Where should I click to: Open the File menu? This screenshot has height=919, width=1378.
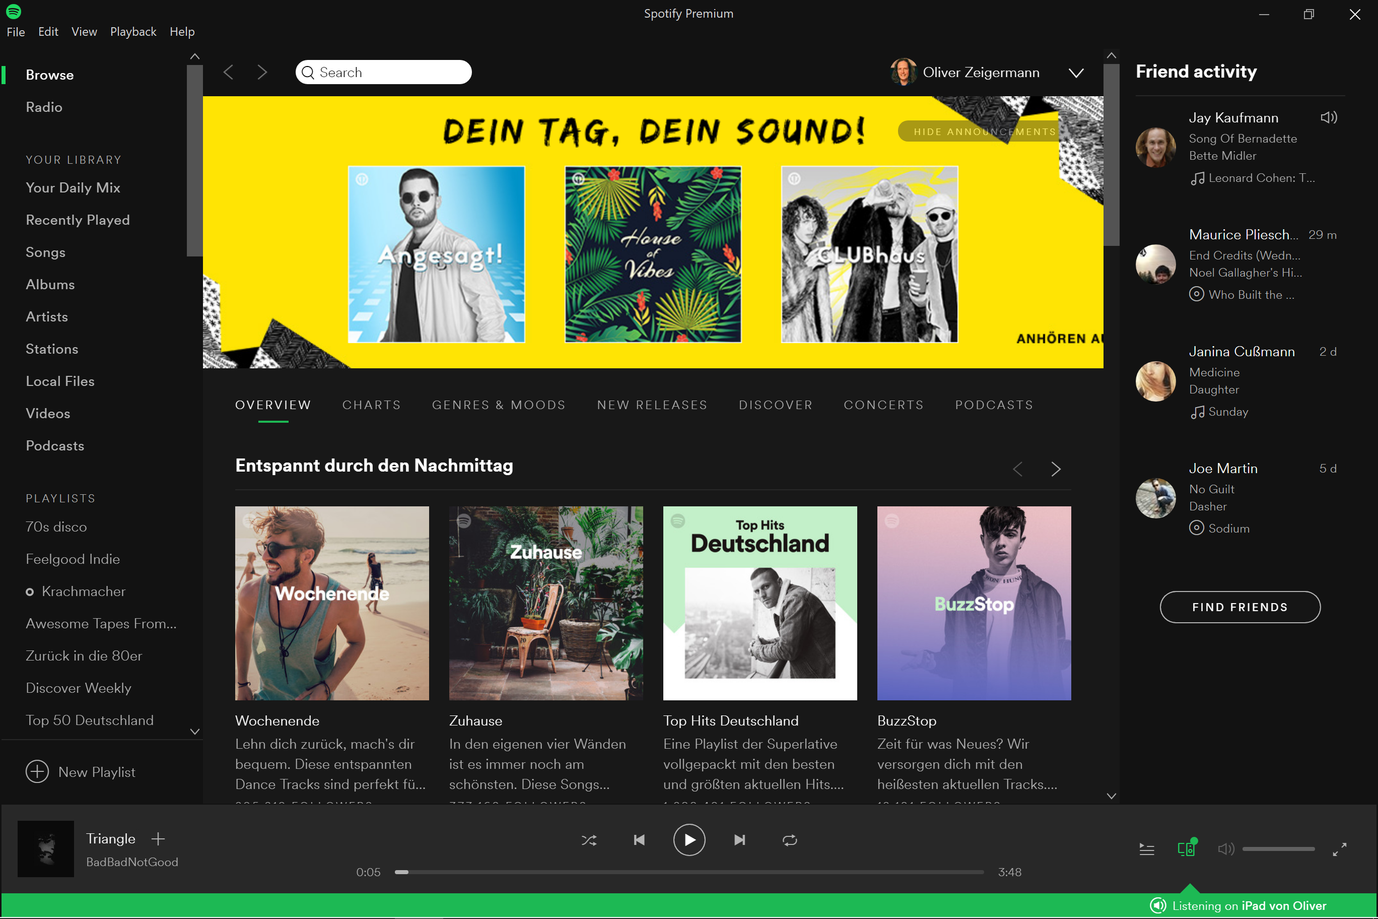click(16, 32)
